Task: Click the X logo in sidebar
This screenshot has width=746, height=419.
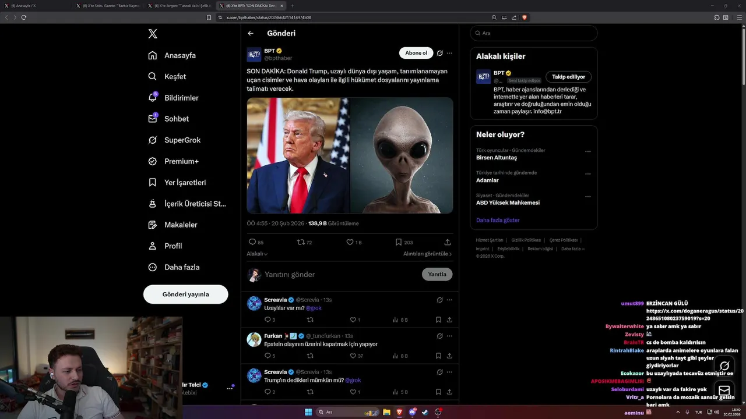Action: 153,34
